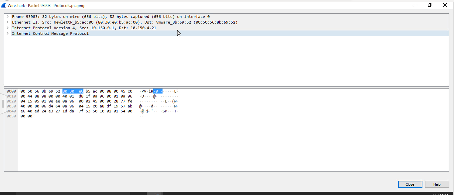This screenshot has height=195, width=454.
Task: Expand the Frame 93903 details section
Action: pyautogui.click(x=7, y=16)
